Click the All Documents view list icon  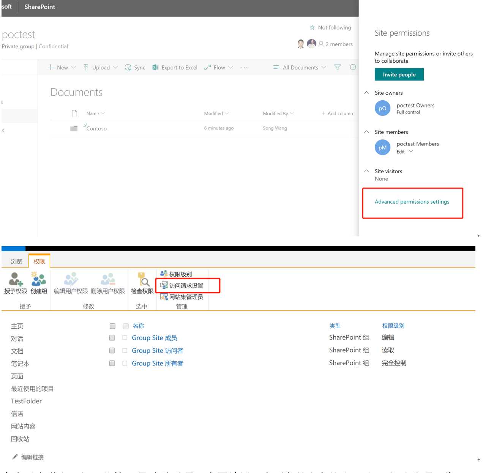[x=276, y=67]
